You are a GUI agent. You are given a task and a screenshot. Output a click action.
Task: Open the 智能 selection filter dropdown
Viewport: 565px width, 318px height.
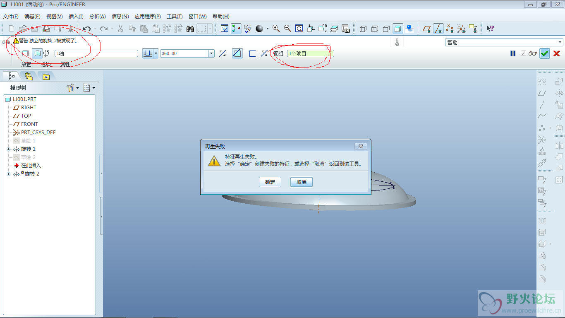tap(560, 42)
